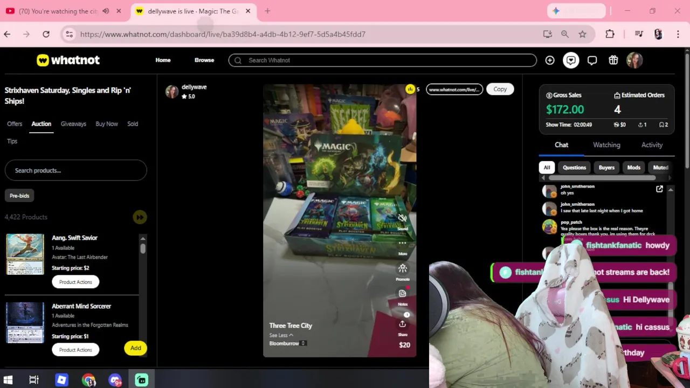Go to Whatnot Home
Screen dimensions: 690x388
[x=163, y=60]
